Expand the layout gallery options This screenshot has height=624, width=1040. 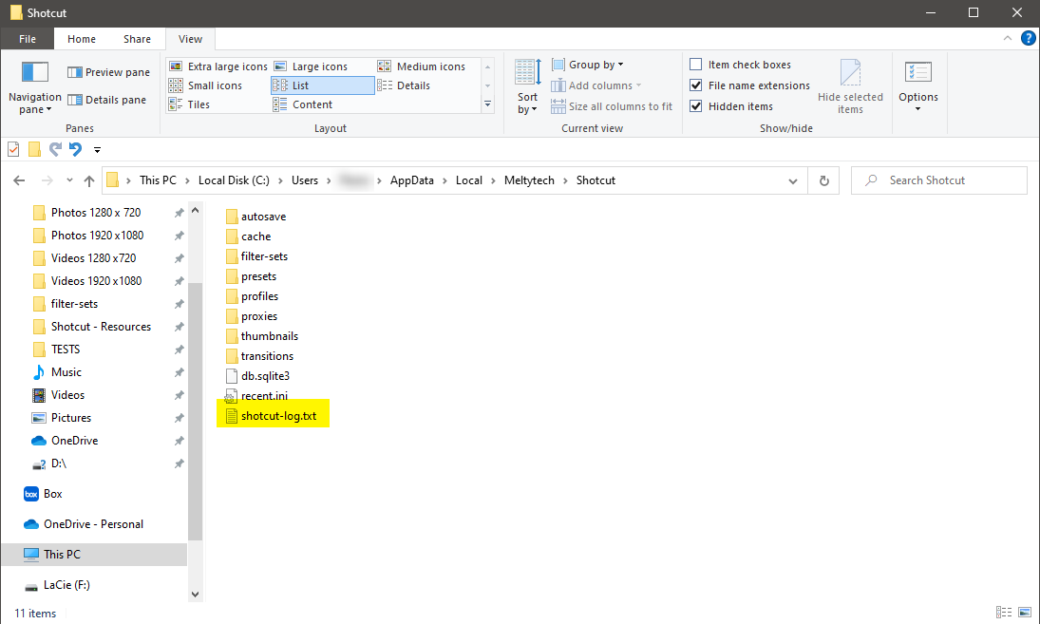pos(487,104)
